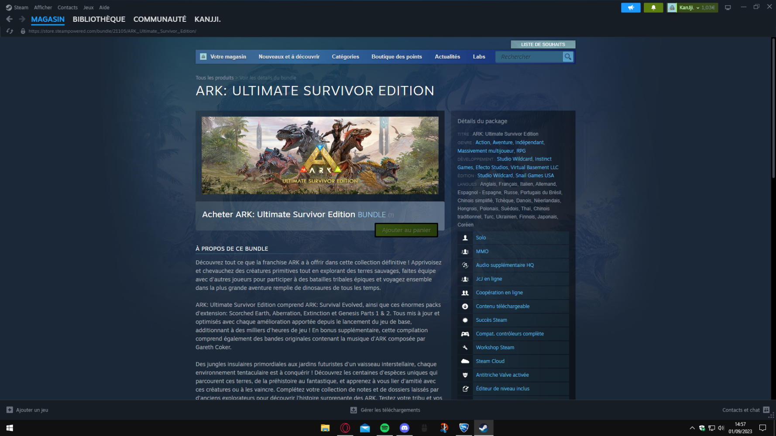Show hidden system tray icons
This screenshot has height=436, width=776.
coord(692,428)
